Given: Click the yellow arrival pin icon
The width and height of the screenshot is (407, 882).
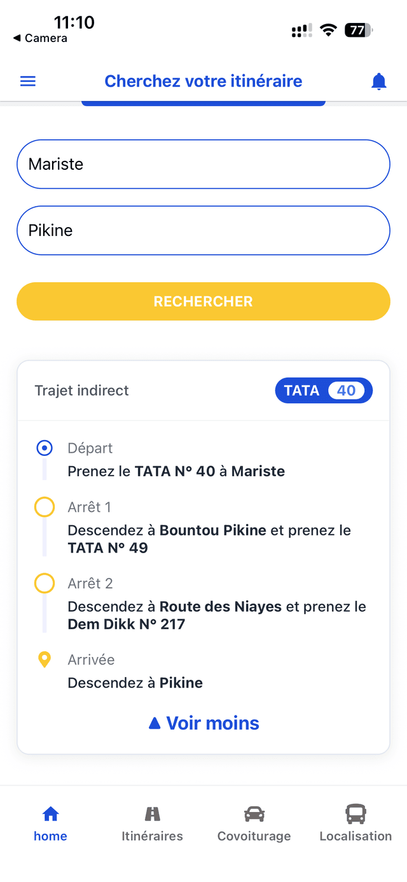Looking at the screenshot, I should (x=45, y=659).
